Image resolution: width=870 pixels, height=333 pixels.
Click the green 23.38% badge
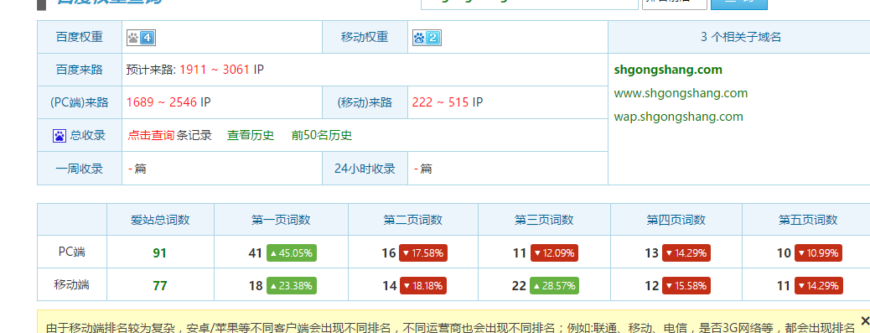point(292,286)
